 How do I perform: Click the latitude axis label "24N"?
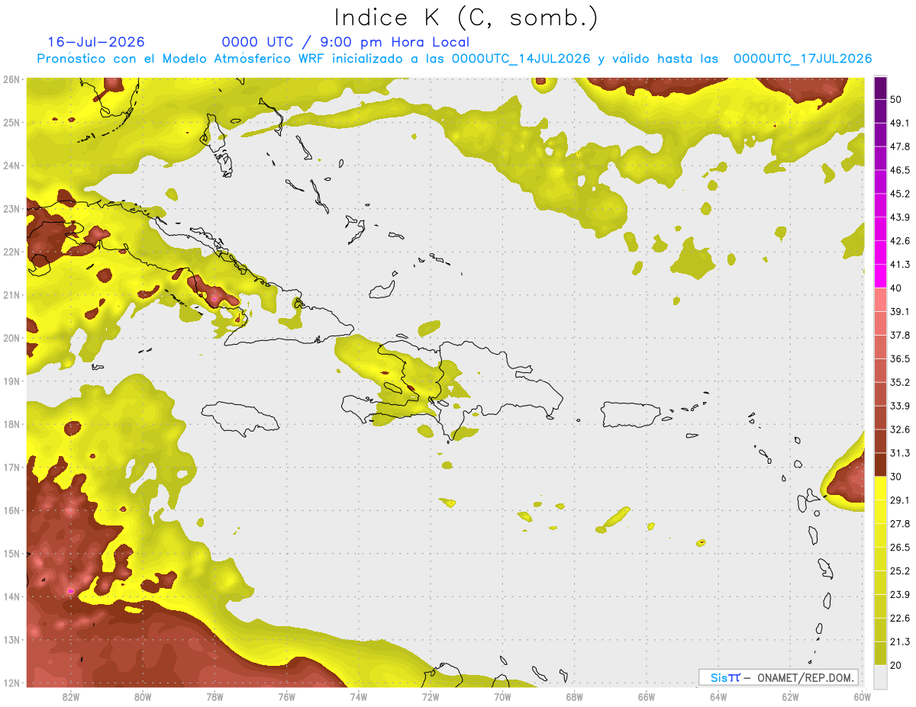[x=11, y=166]
